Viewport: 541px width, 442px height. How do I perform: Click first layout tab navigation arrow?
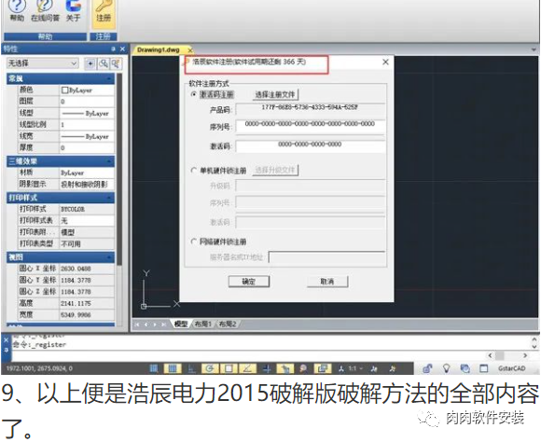(138, 325)
